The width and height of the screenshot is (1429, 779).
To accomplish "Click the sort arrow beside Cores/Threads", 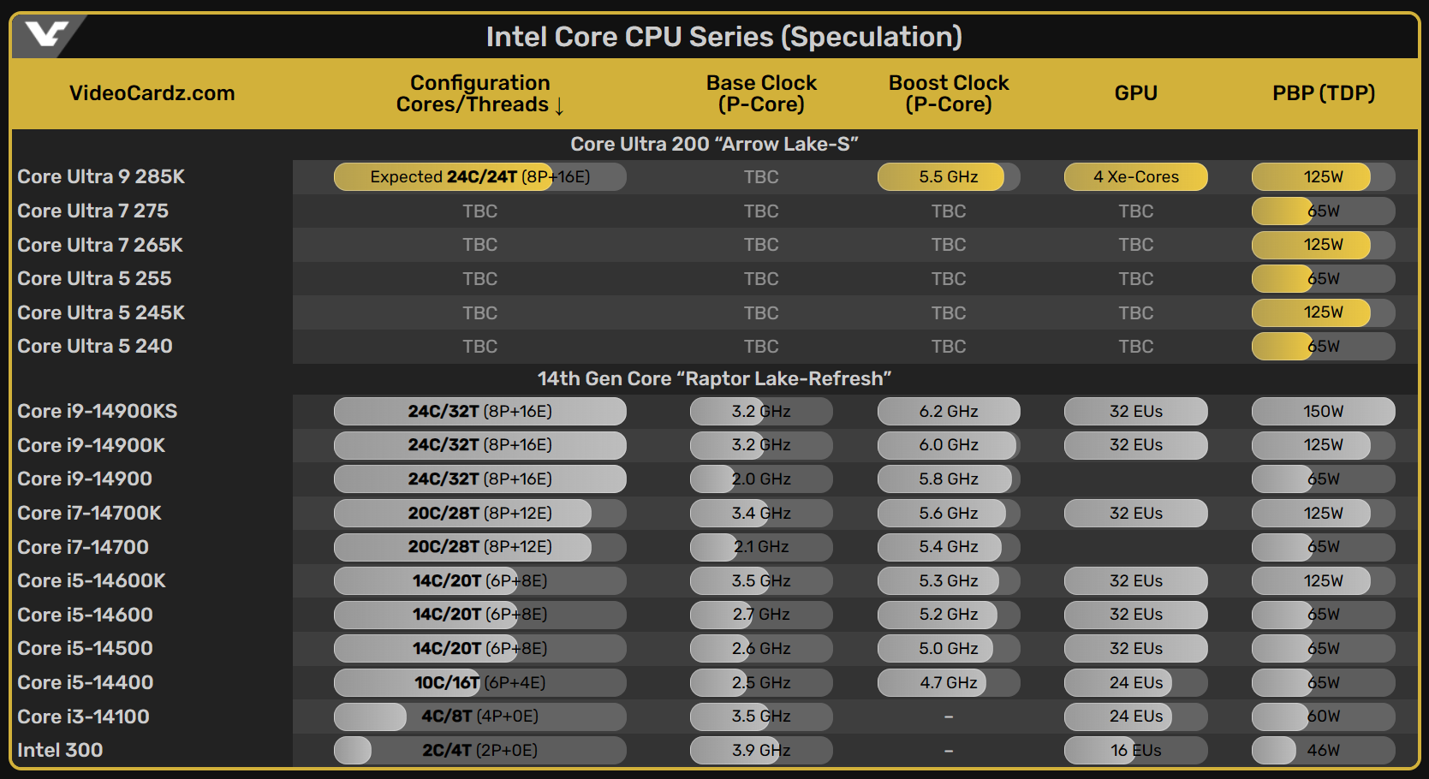I will 559,105.
